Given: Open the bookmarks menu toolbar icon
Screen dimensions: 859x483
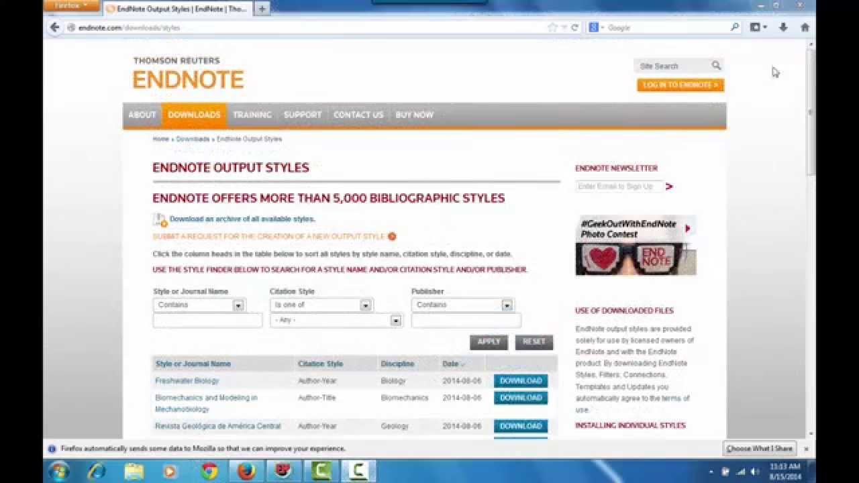Looking at the screenshot, I should point(758,28).
